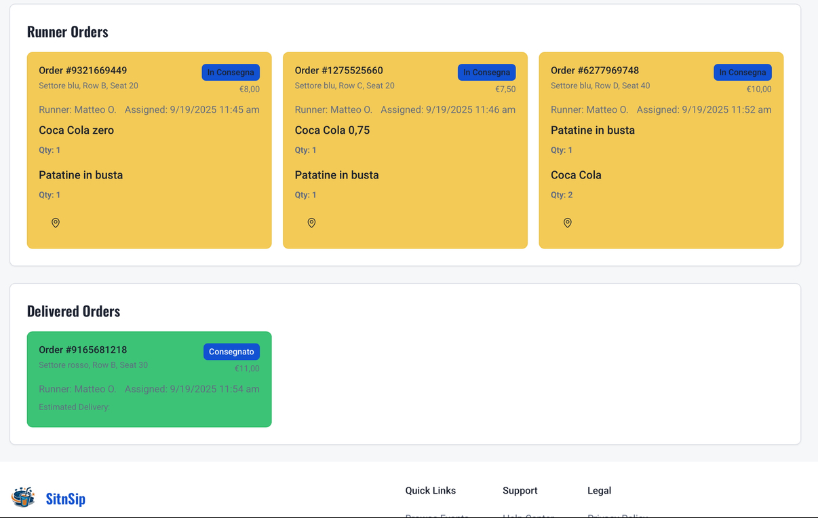Screen dimensions: 818x518
Task: Select the Order #9321669449 title
Action: [83, 71]
